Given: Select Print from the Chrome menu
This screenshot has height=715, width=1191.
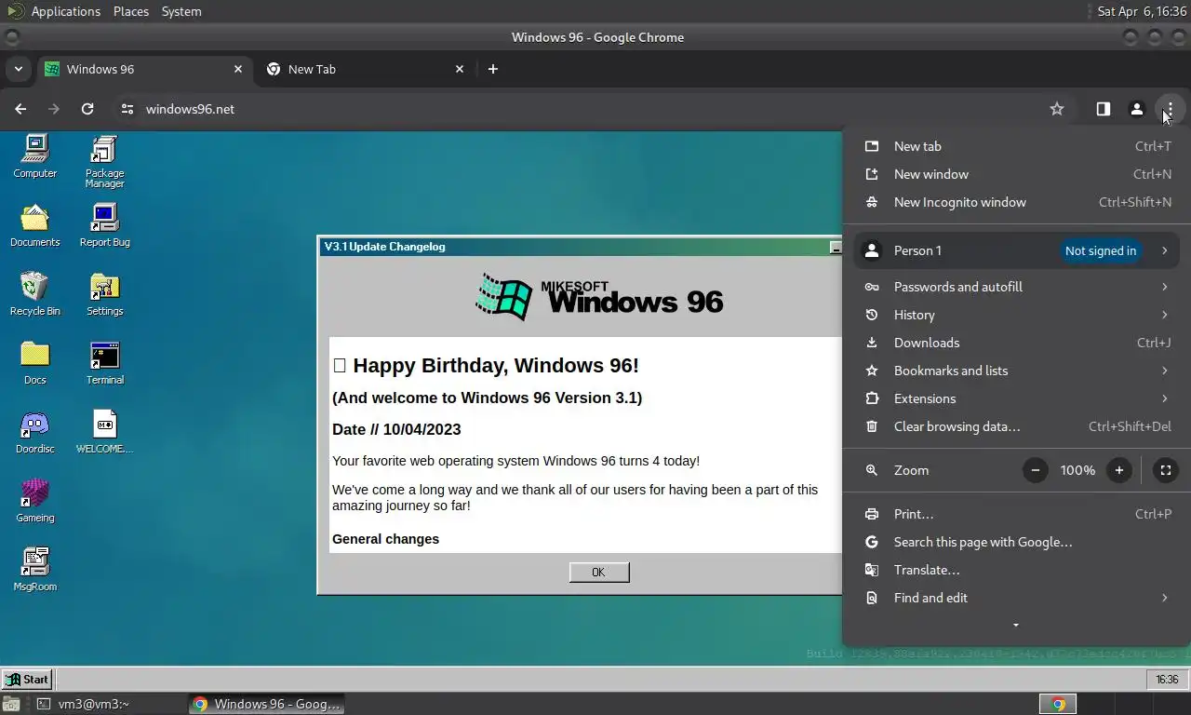Looking at the screenshot, I should (x=1016, y=514).
